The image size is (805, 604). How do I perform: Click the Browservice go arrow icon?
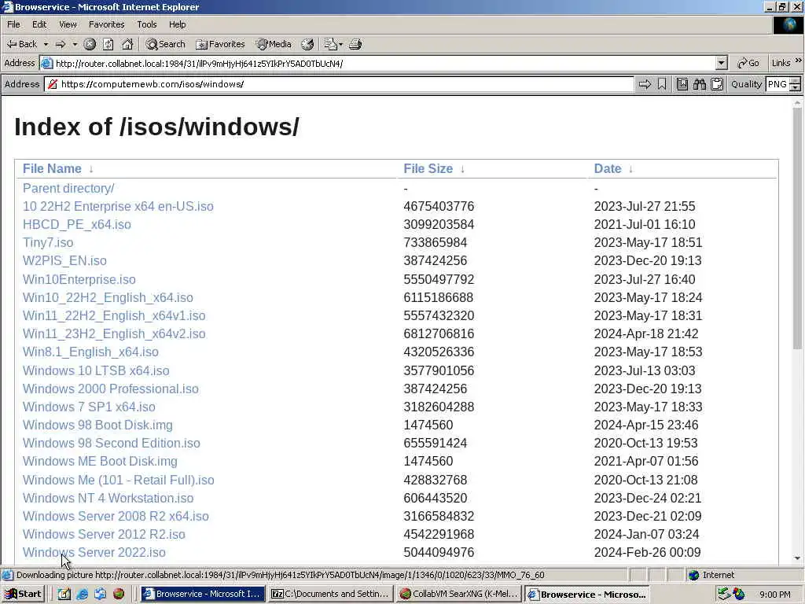(x=645, y=84)
